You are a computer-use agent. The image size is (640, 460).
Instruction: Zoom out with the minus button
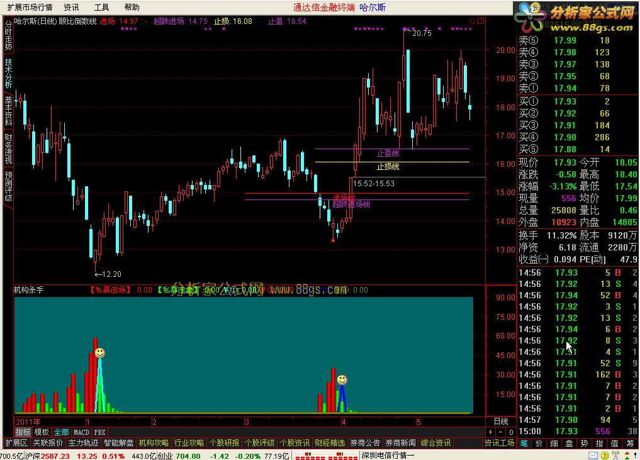(500, 432)
